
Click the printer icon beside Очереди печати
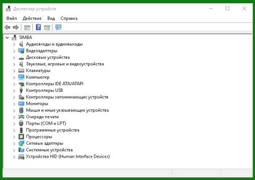tap(21, 117)
